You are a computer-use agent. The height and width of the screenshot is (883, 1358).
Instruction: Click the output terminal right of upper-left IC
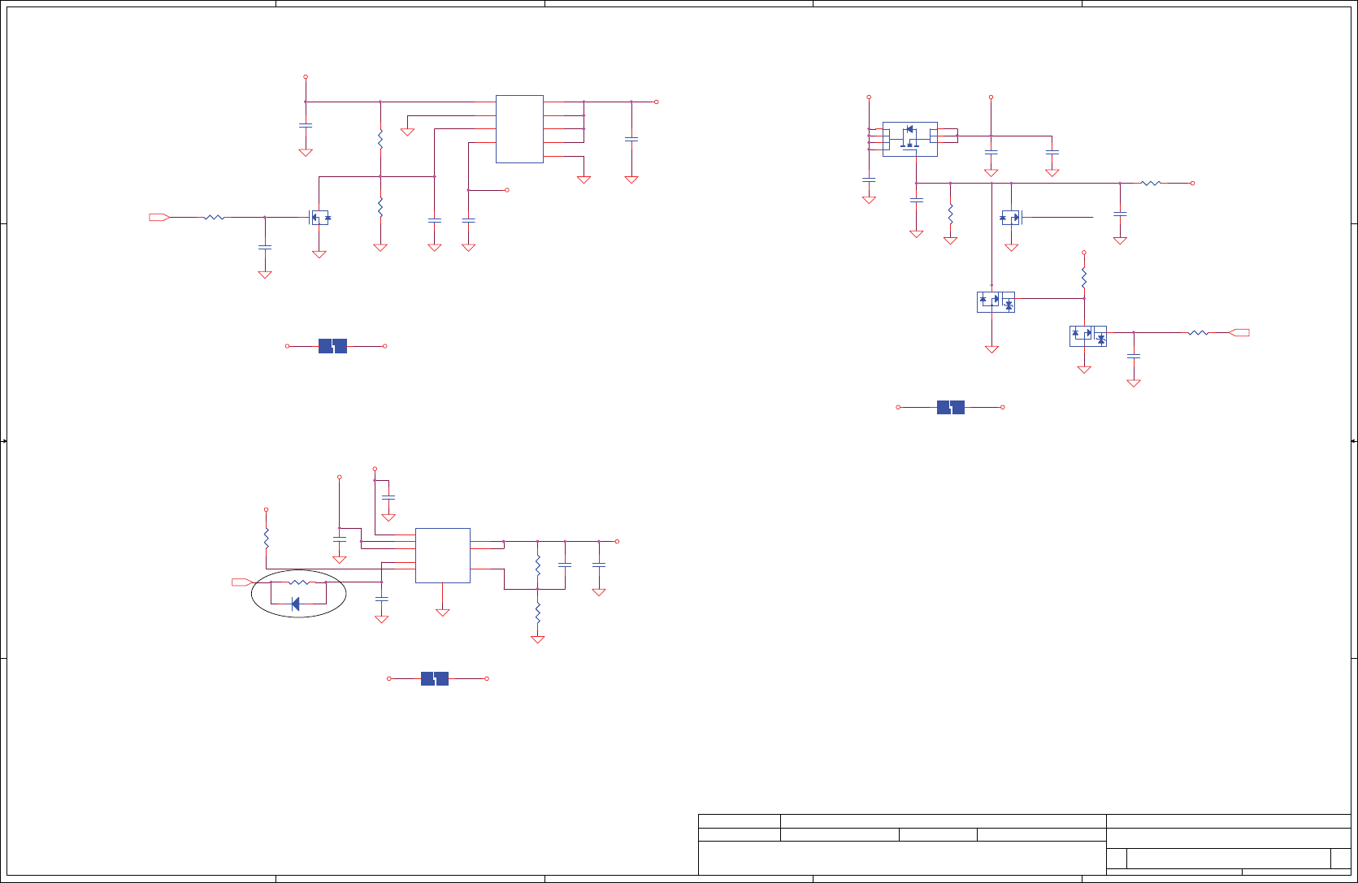[x=657, y=102]
